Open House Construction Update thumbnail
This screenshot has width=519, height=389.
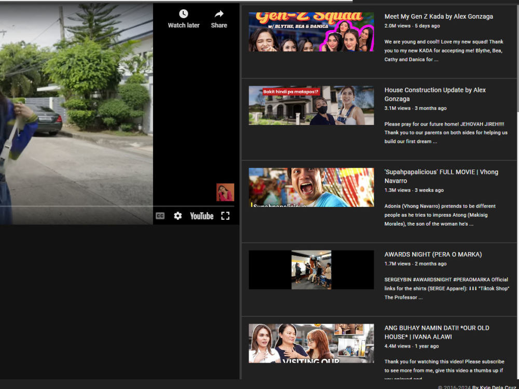coord(311,105)
